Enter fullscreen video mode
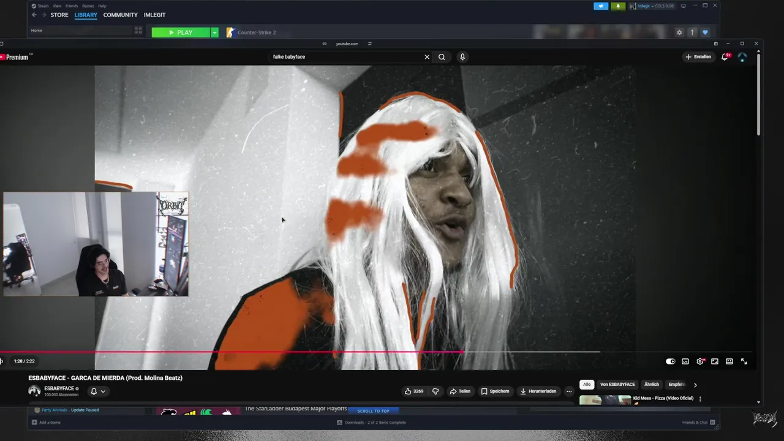The height and width of the screenshot is (441, 784). tap(744, 361)
